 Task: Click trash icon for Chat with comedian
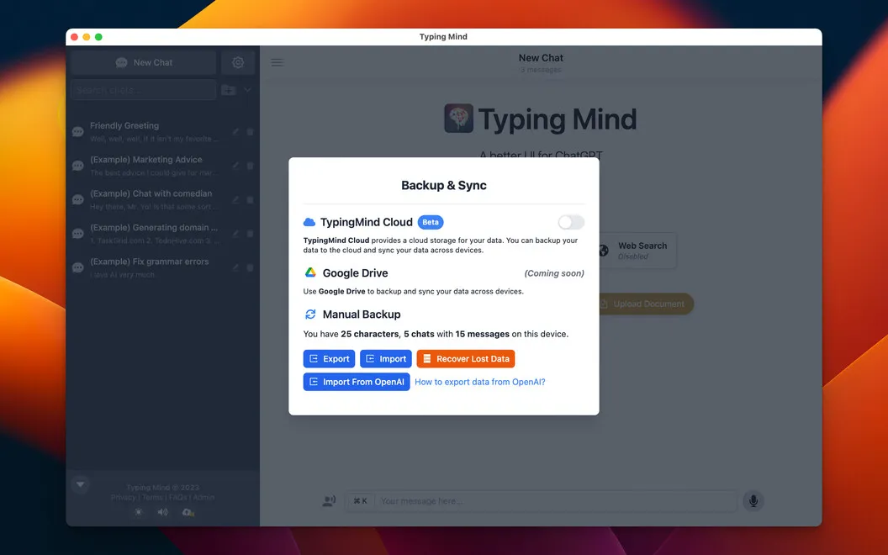(x=250, y=199)
